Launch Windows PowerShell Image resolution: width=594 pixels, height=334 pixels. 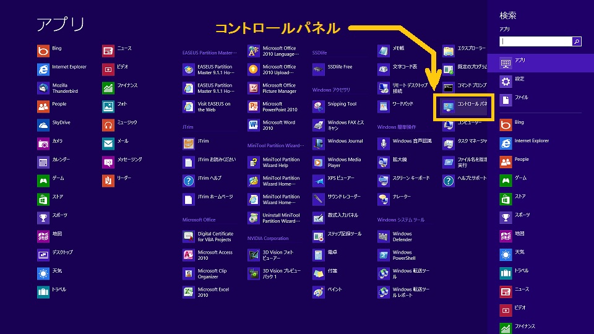[x=397, y=255]
